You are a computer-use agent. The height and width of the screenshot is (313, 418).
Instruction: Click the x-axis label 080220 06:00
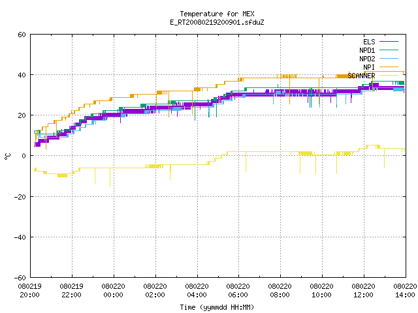pyautogui.click(x=238, y=291)
